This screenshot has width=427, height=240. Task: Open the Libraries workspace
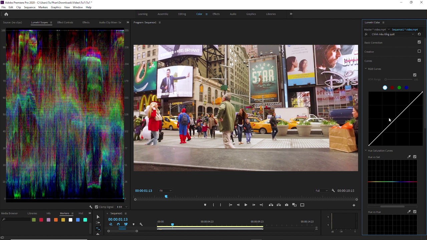click(271, 14)
